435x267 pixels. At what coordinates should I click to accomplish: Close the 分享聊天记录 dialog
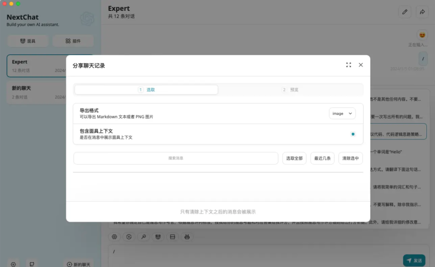pyautogui.click(x=361, y=65)
